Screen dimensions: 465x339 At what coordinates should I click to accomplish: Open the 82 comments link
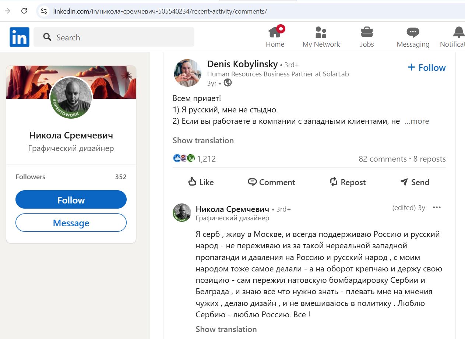(x=383, y=159)
